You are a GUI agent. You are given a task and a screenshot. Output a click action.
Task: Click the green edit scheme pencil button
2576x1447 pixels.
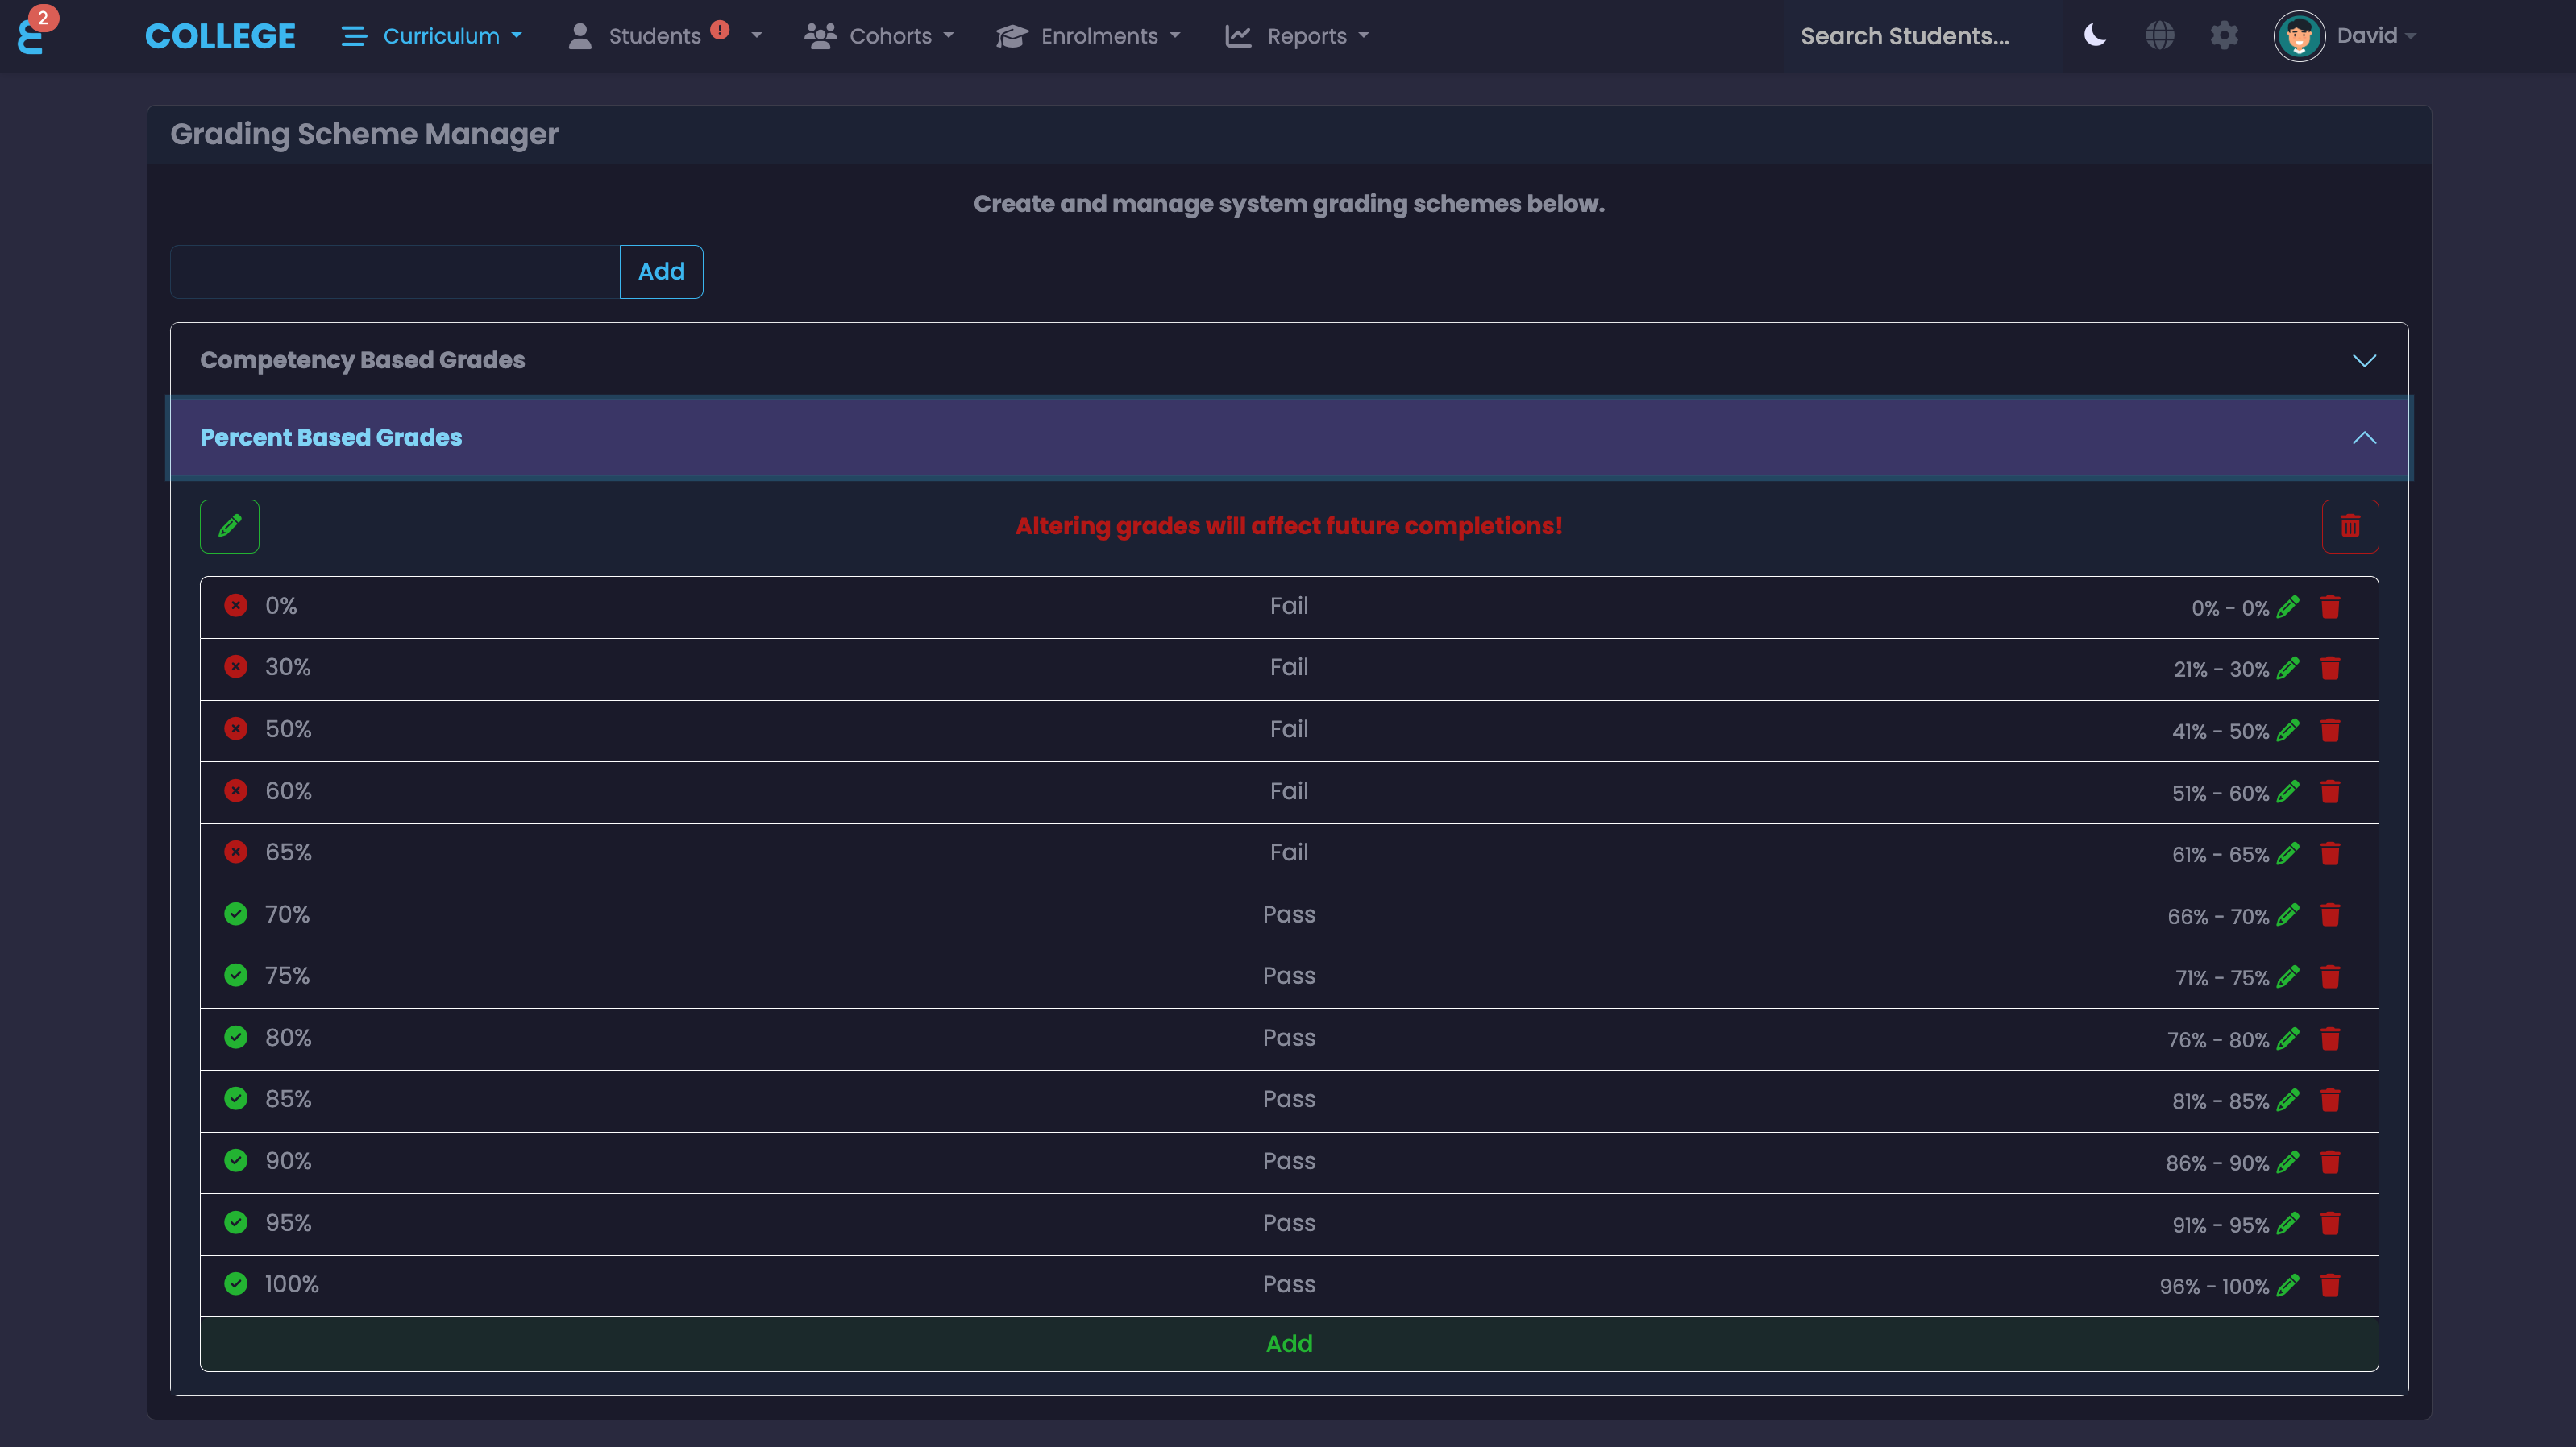pyautogui.click(x=230, y=525)
